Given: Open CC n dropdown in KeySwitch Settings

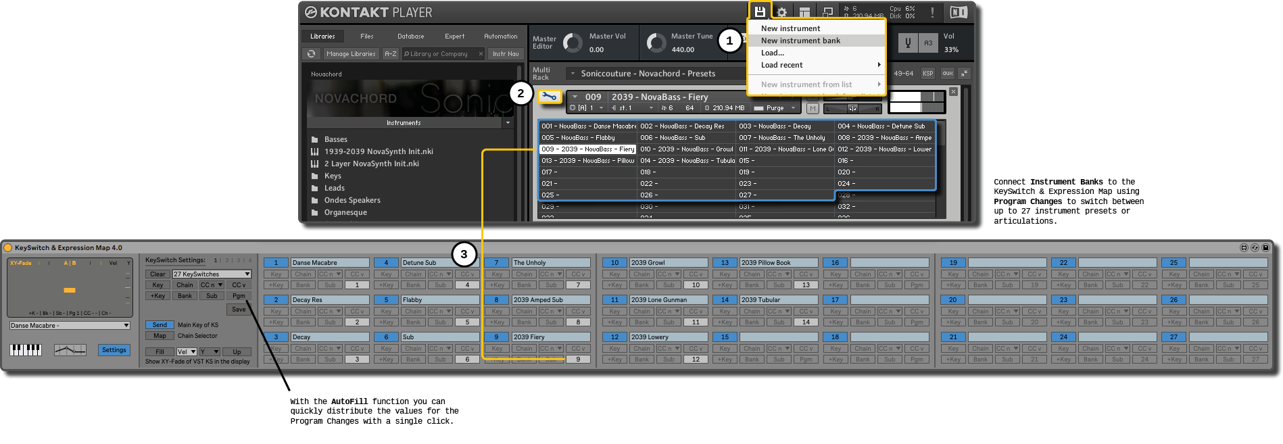Looking at the screenshot, I should [212, 285].
